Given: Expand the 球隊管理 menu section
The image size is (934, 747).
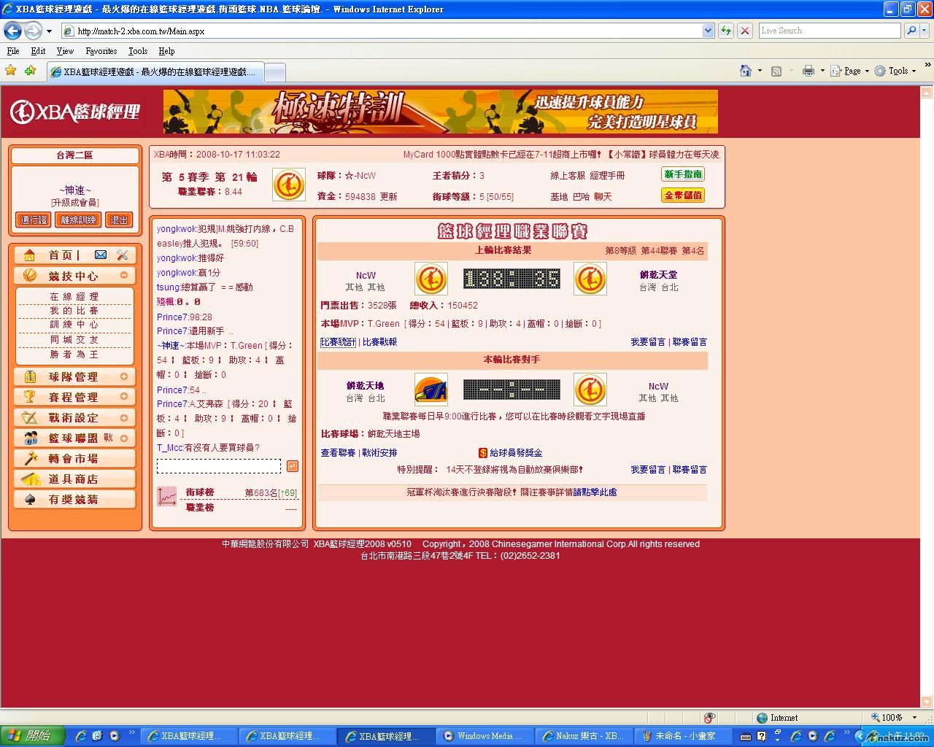Looking at the screenshot, I should [x=124, y=376].
